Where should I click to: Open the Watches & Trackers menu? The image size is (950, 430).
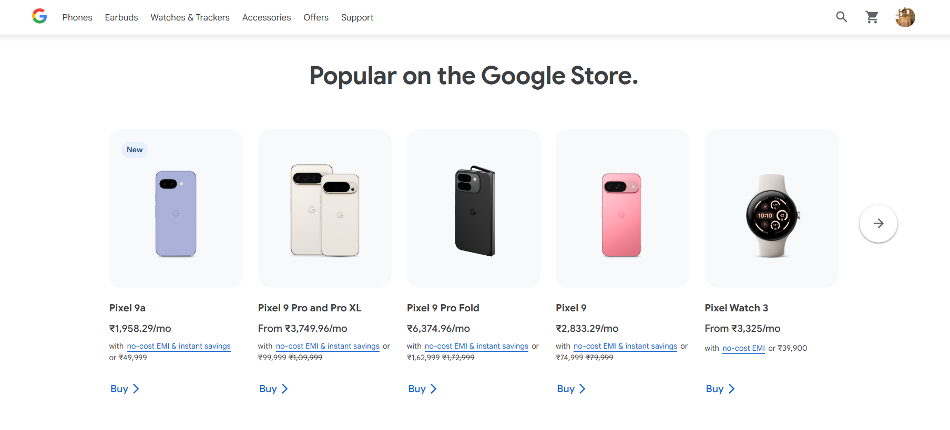(190, 17)
